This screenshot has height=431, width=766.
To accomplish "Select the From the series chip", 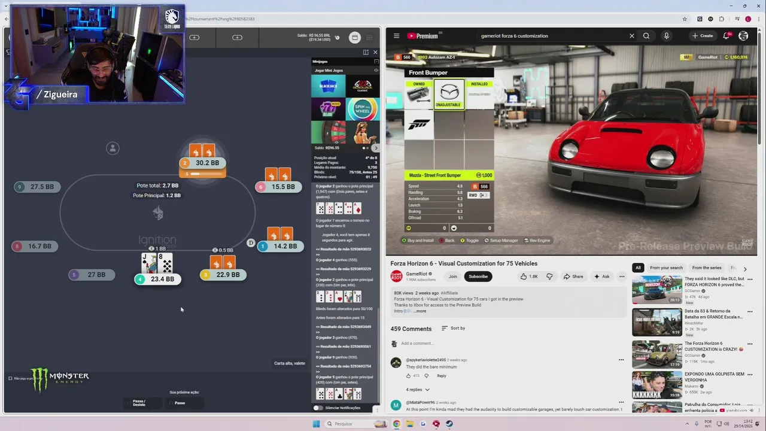I will [707, 268].
